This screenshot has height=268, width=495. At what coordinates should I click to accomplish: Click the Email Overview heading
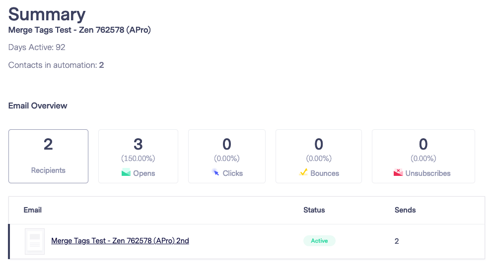point(38,106)
